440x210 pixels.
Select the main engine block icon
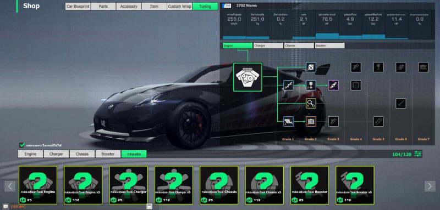tap(248, 77)
